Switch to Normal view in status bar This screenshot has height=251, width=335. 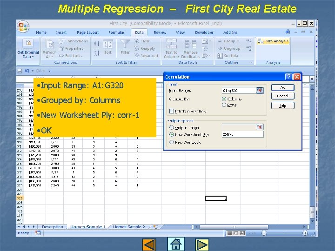[x=229, y=233]
